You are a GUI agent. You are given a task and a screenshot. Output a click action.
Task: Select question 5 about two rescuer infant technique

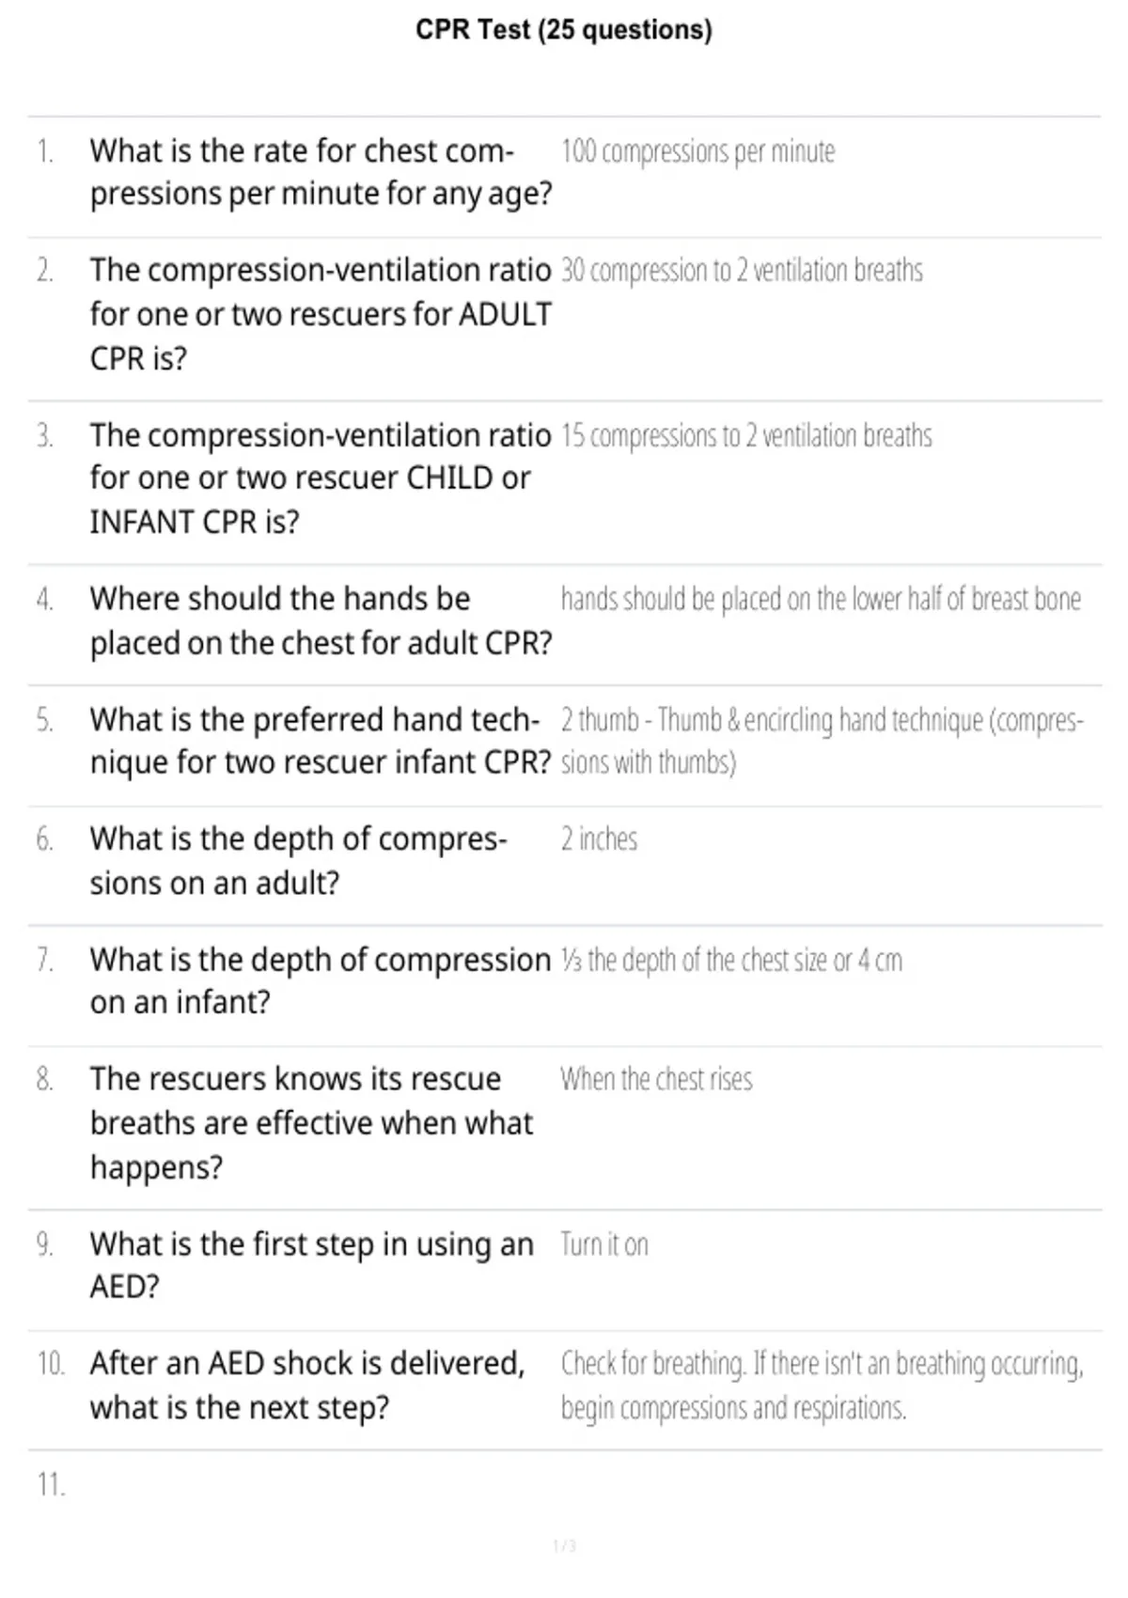coord(321,741)
